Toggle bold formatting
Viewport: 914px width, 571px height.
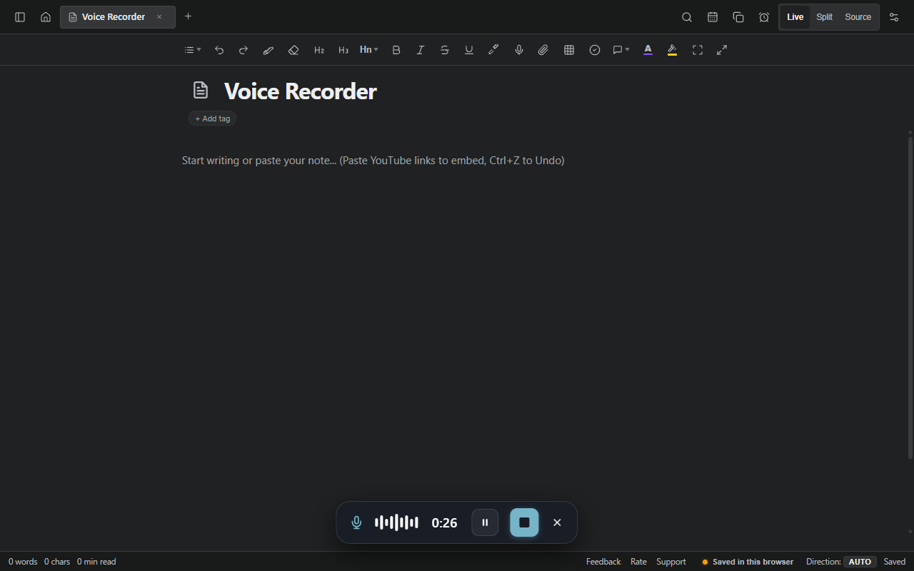396,50
